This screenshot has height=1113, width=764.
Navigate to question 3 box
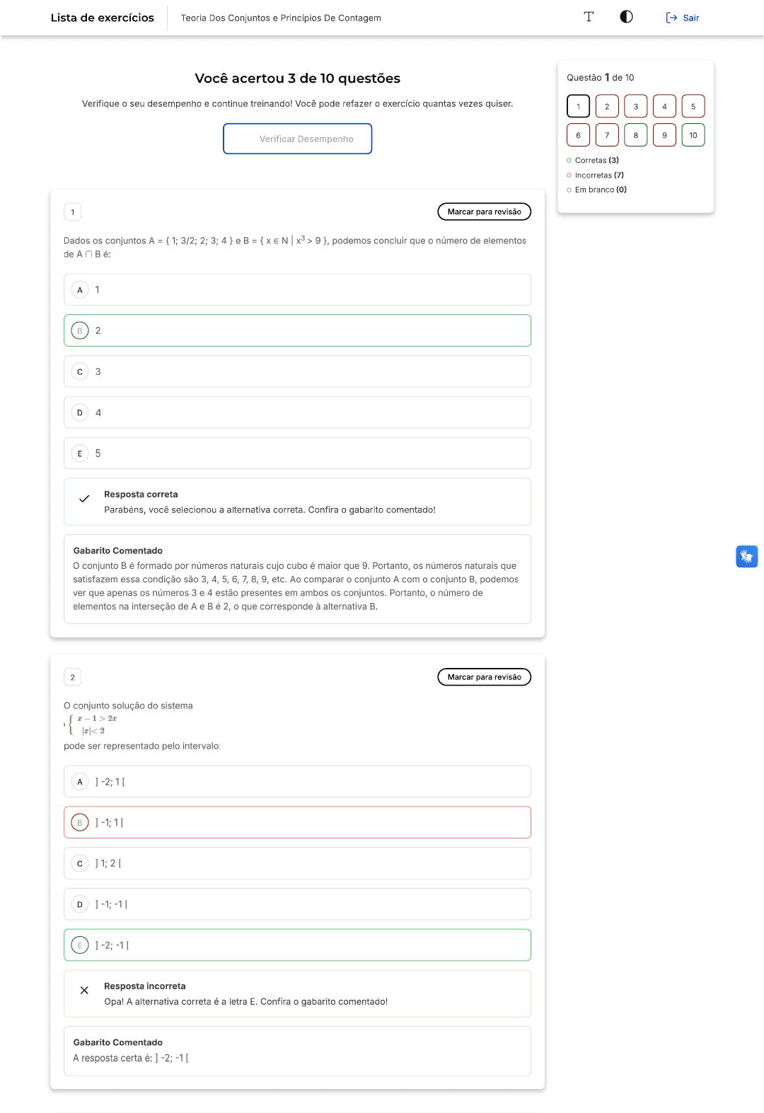[636, 106]
